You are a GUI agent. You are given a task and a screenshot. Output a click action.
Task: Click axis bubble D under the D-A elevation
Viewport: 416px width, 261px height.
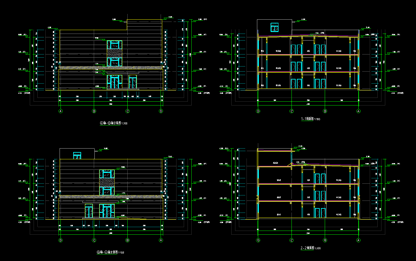[x=61, y=240]
